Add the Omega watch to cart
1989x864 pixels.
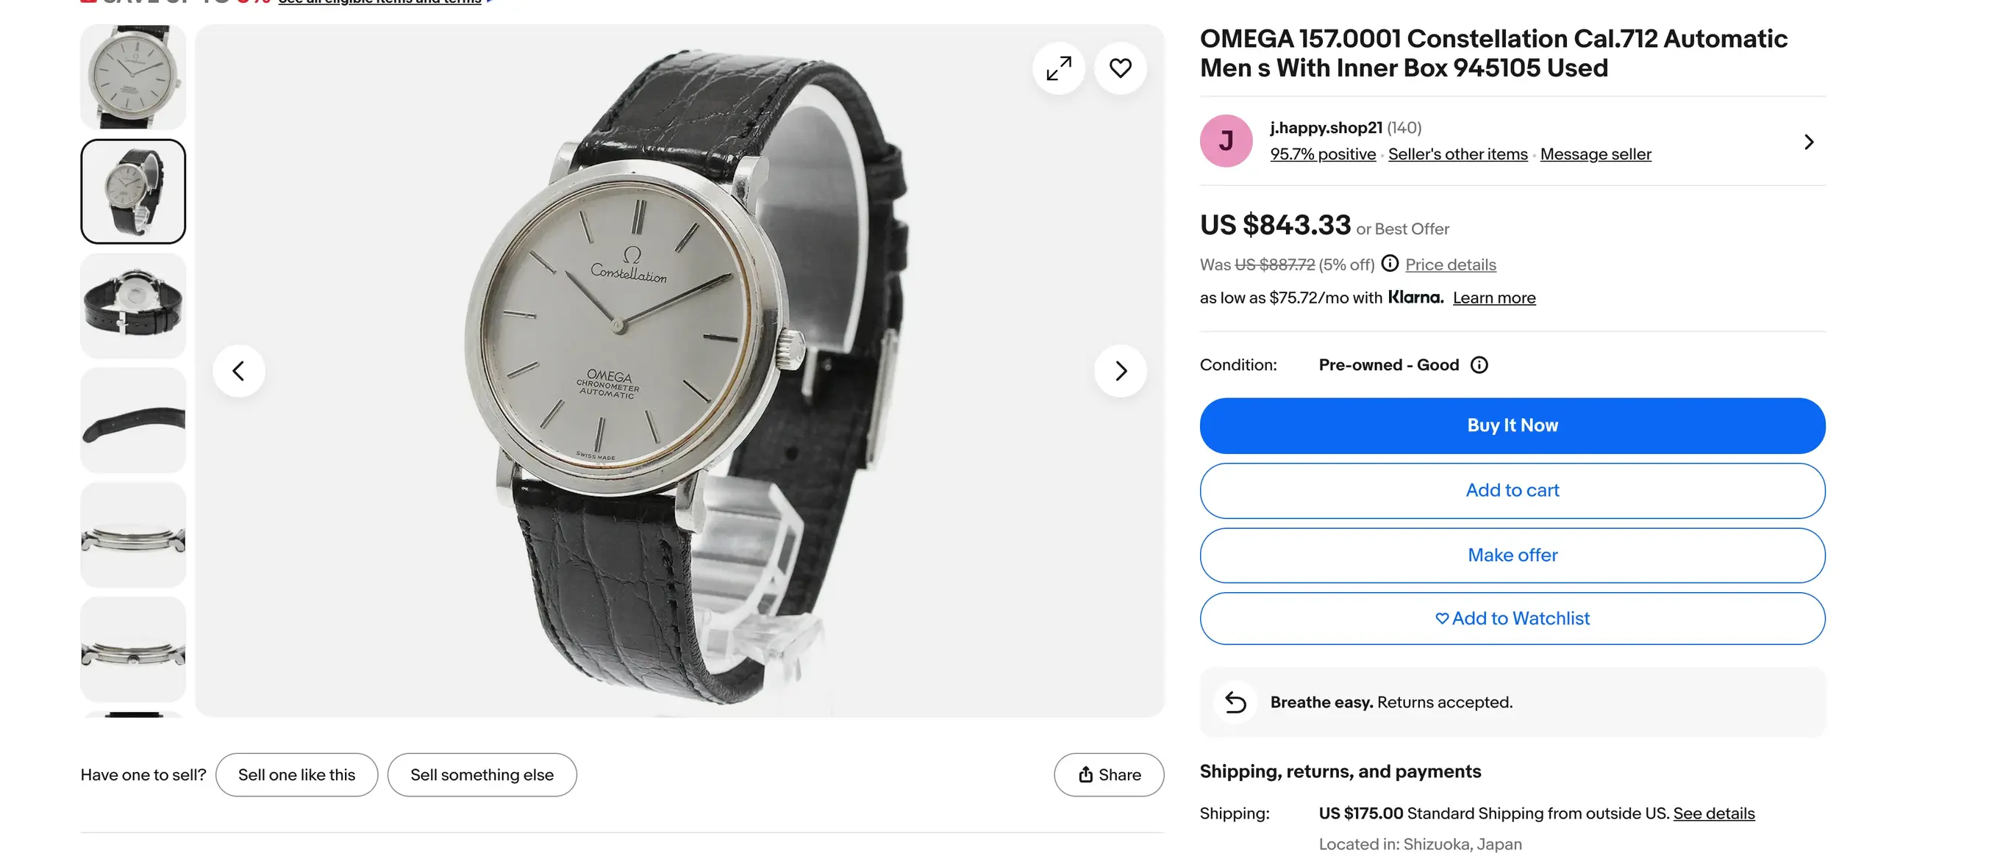1512,491
